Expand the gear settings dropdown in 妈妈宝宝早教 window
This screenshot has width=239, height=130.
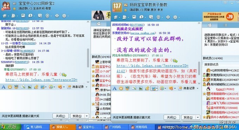[x=179, y=17]
